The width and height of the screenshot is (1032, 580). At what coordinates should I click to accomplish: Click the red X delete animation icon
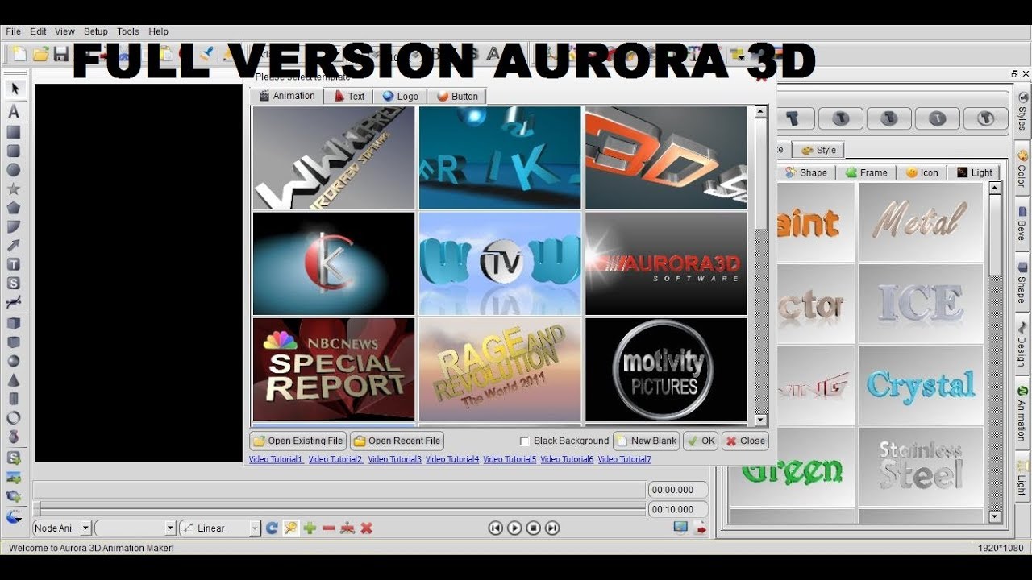point(366,528)
